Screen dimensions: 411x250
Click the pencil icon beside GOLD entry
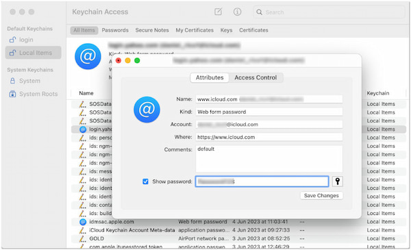point(83,239)
